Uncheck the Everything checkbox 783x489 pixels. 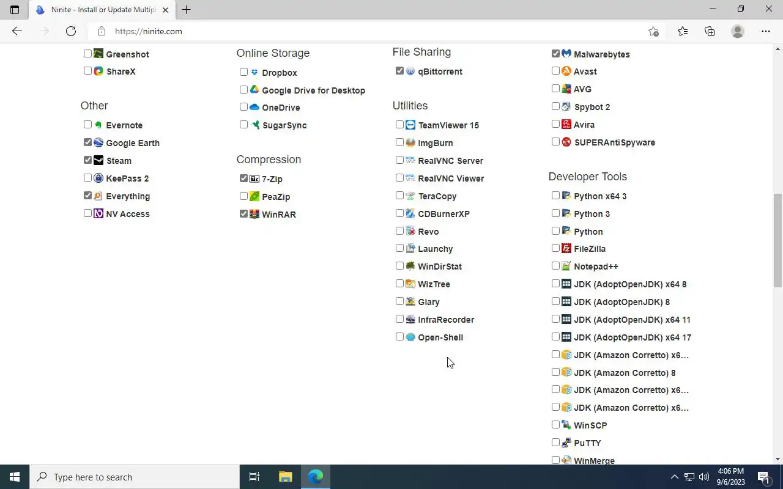pyautogui.click(x=87, y=195)
